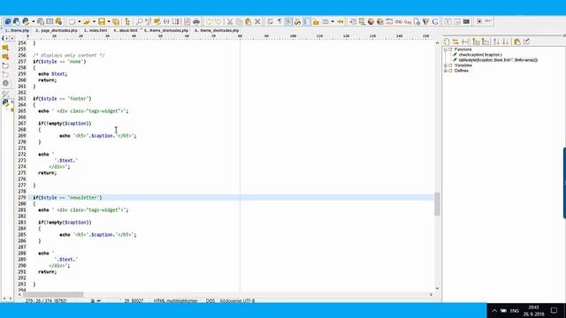Click the horizontal scroll right arrow
The width and height of the screenshot is (566, 318).
(431, 294)
